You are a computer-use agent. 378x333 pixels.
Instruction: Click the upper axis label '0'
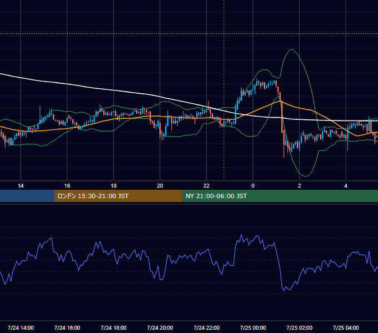click(x=253, y=186)
